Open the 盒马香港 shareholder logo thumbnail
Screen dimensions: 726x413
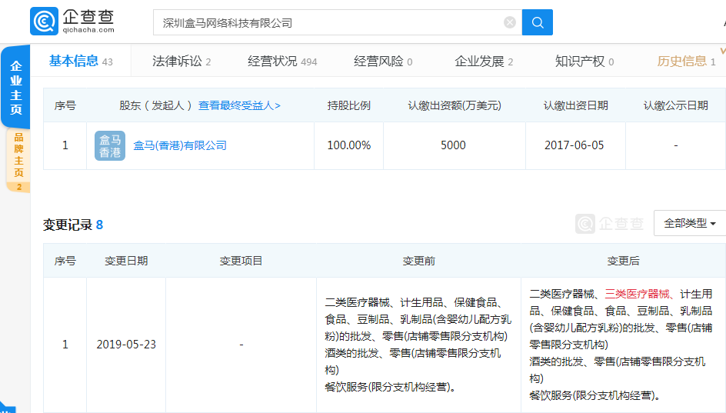point(110,145)
